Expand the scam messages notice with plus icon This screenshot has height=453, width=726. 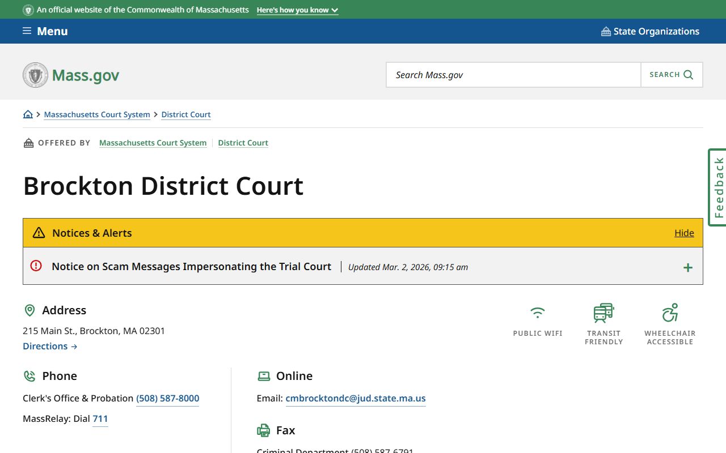coord(687,267)
